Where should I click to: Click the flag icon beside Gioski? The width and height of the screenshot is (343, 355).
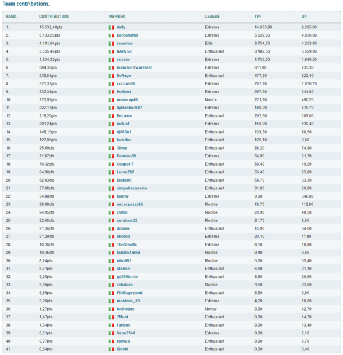(x=111, y=349)
